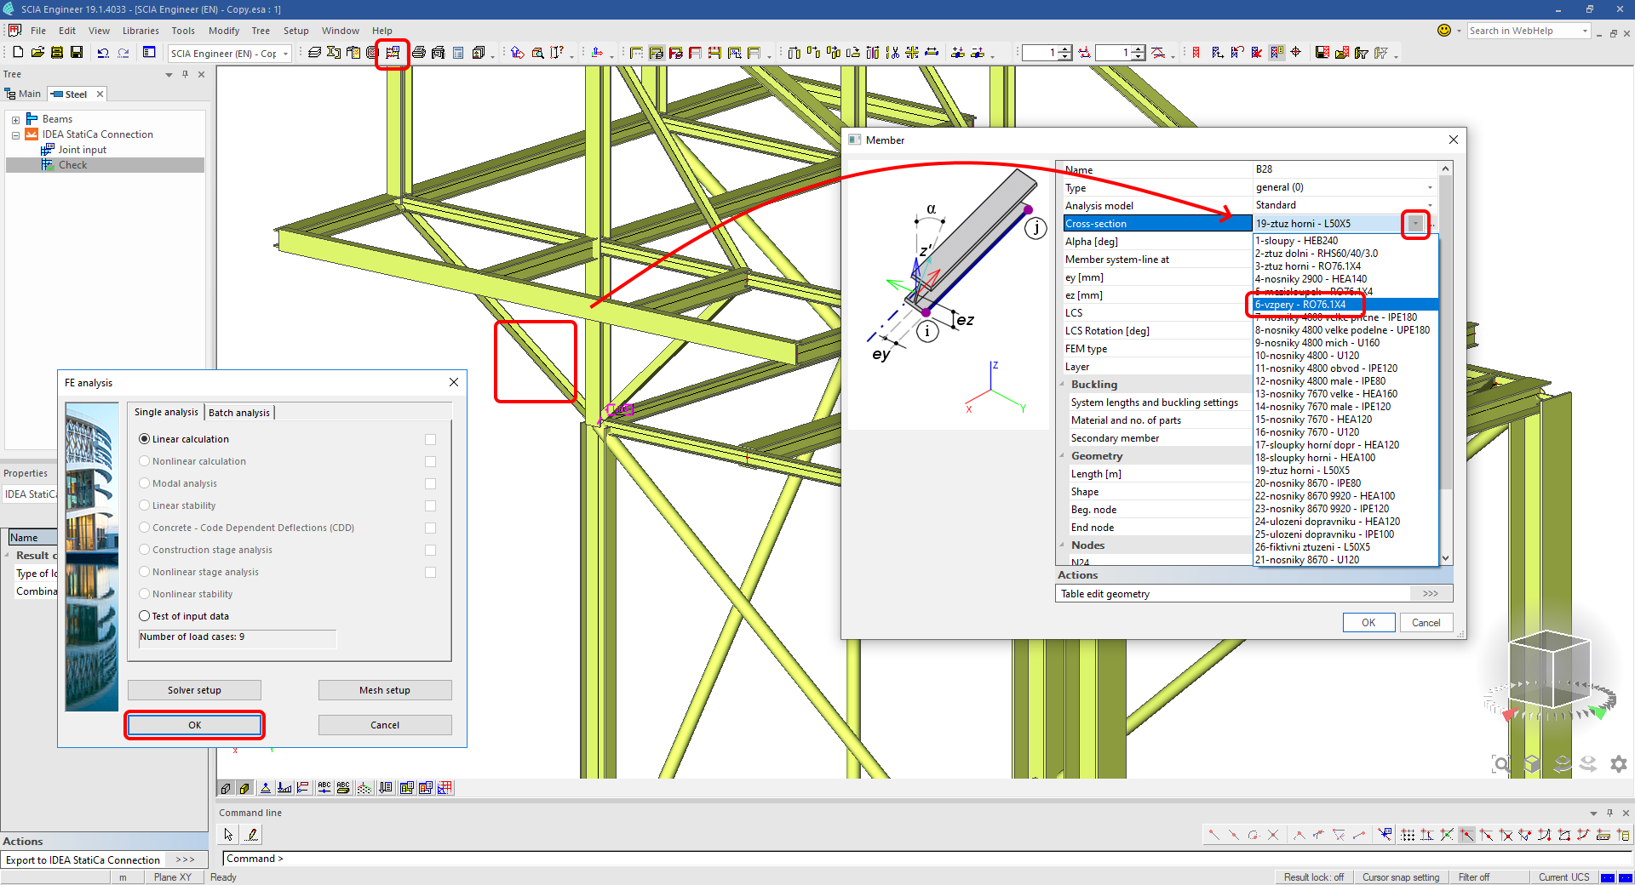
Task: Click the Print icon in toolbar
Action: pos(418,53)
